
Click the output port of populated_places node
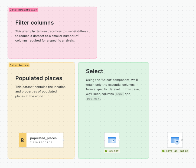63,140
